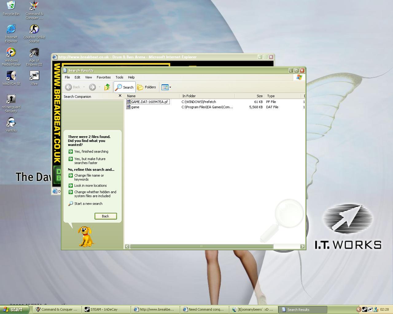Select GAME.DAT-160947EA.pf file

coord(148,102)
